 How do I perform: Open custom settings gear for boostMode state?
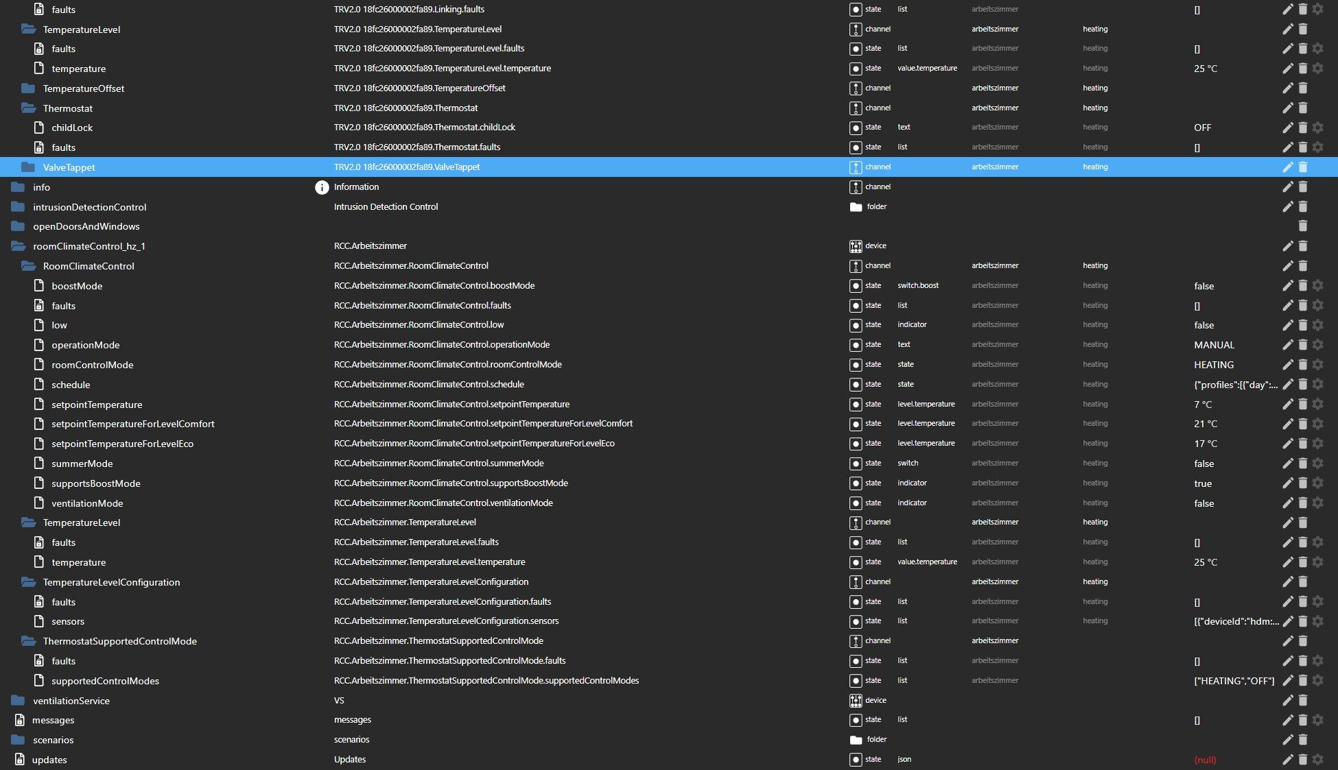1317,286
